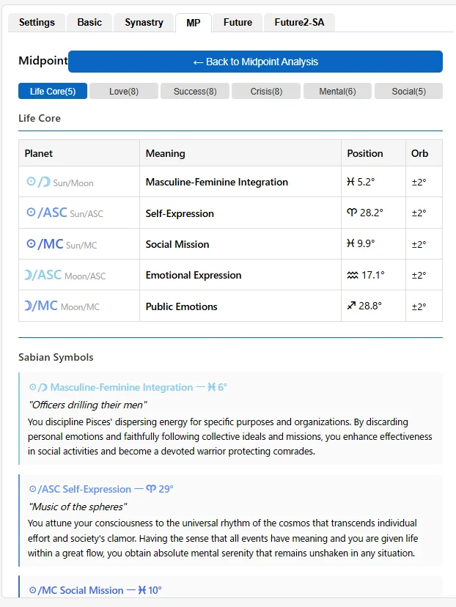The height and width of the screenshot is (607, 456).
Task: Click Aquarius glyph beside 17.1° position
Action: coord(353,275)
